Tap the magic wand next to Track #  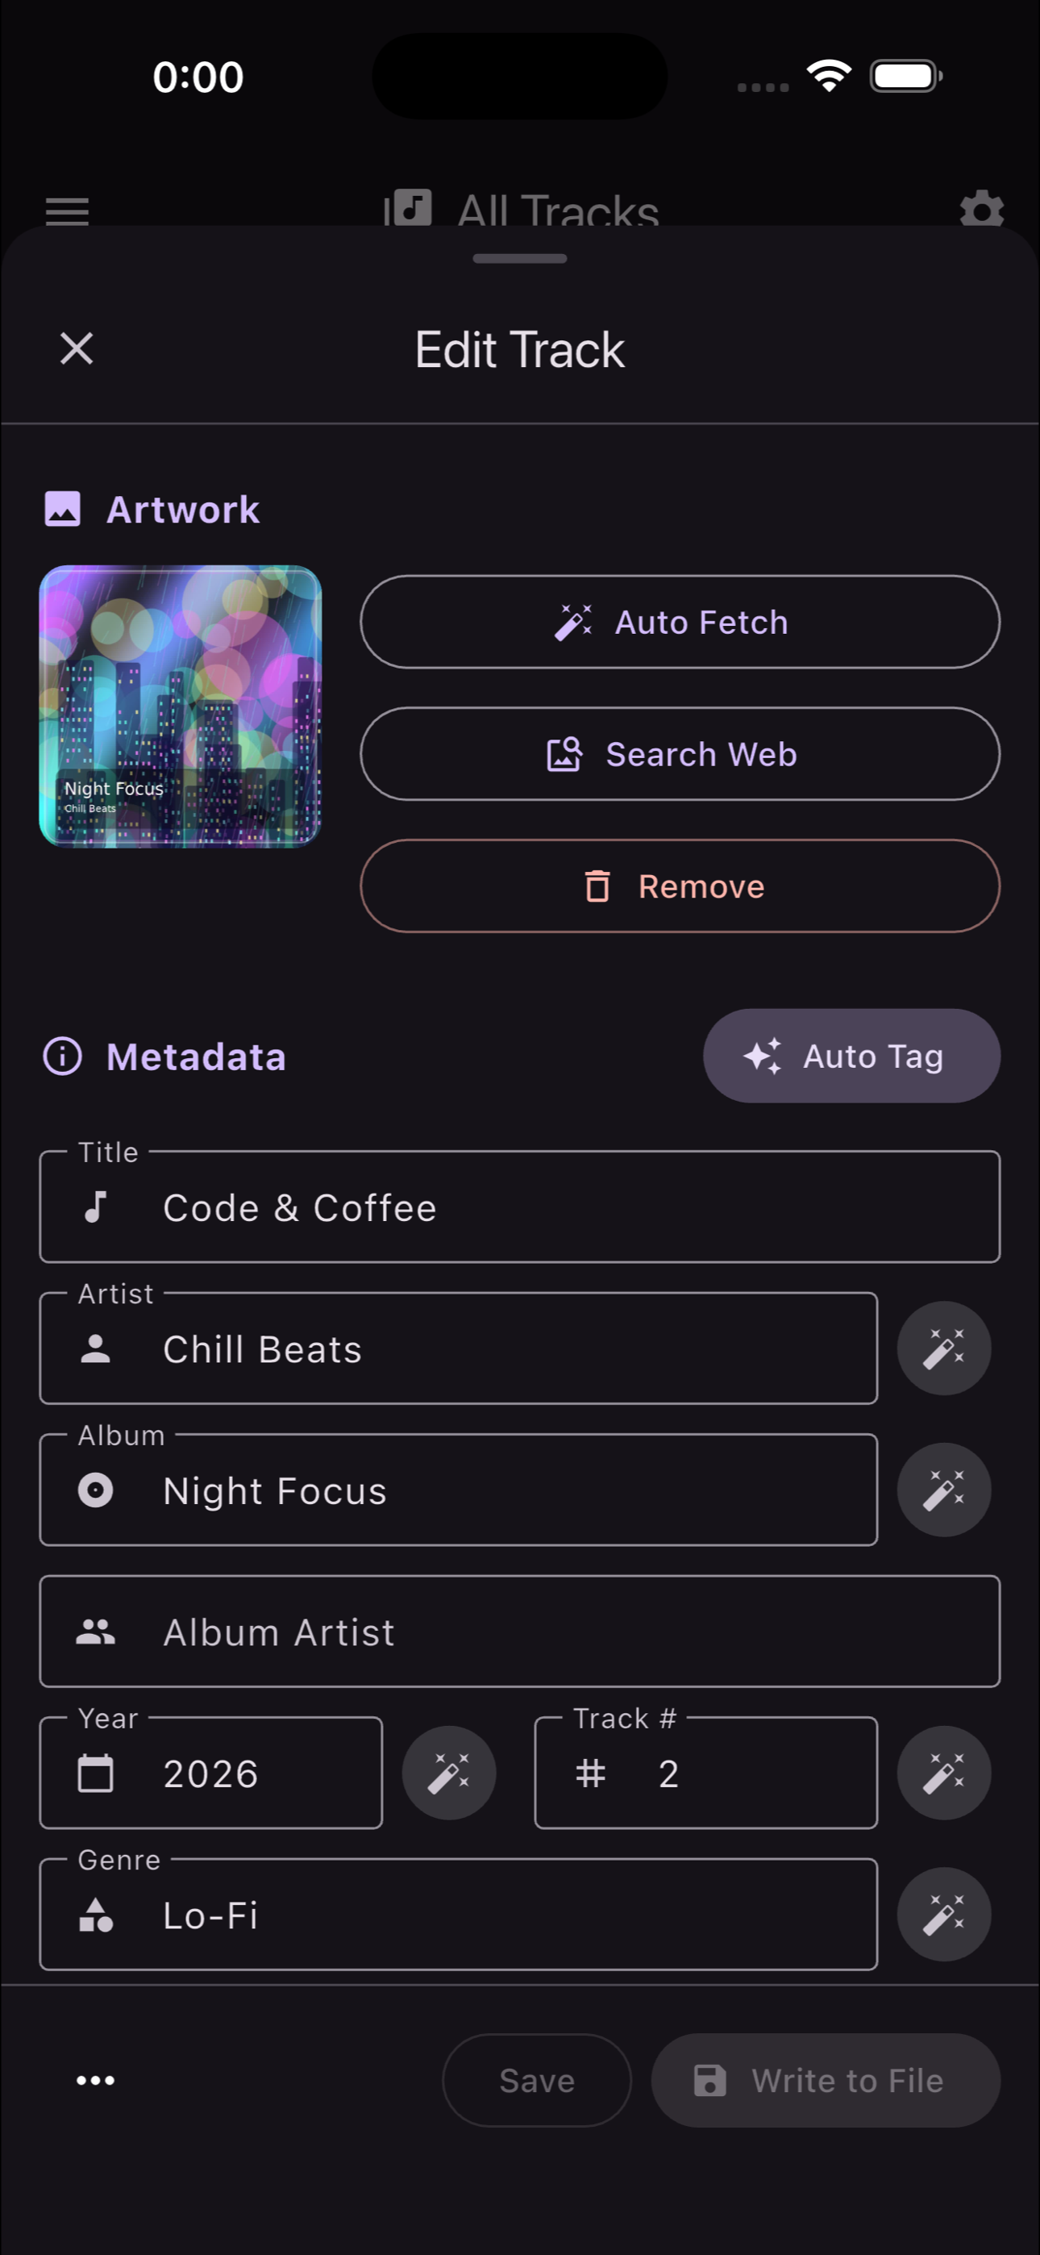pos(944,1773)
